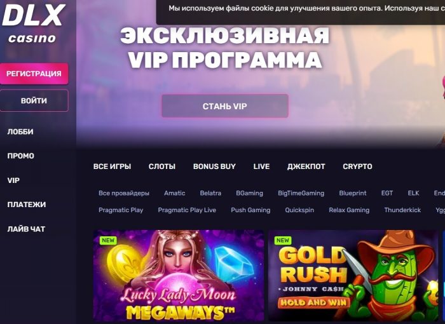Open ЛАЙВ ЧАТ from the sidebar
The height and width of the screenshot is (324, 445).
26,229
